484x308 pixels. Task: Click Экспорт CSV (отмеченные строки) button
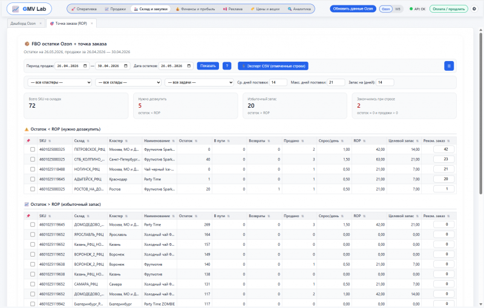273,66
